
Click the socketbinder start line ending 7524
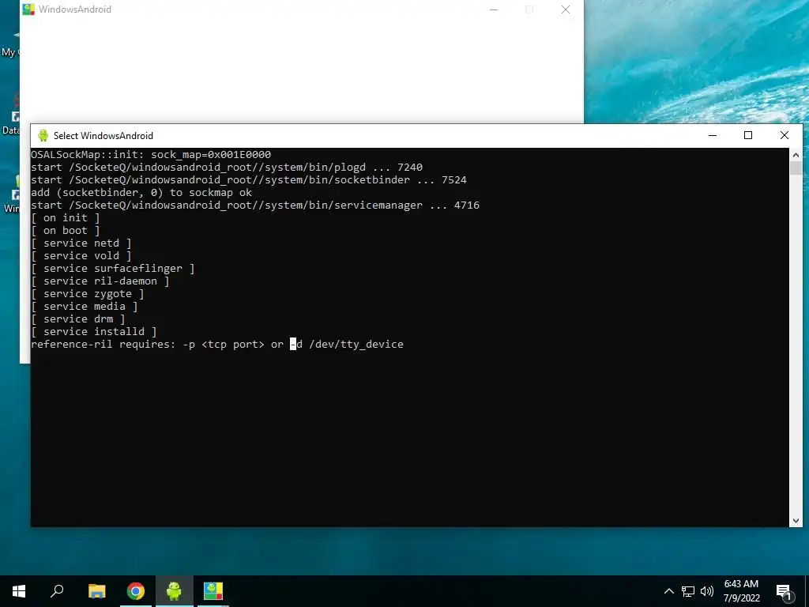click(x=249, y=179)
